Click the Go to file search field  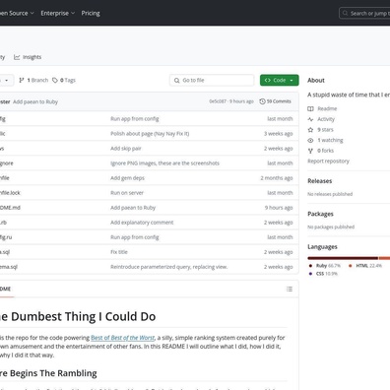coord(212,80)
